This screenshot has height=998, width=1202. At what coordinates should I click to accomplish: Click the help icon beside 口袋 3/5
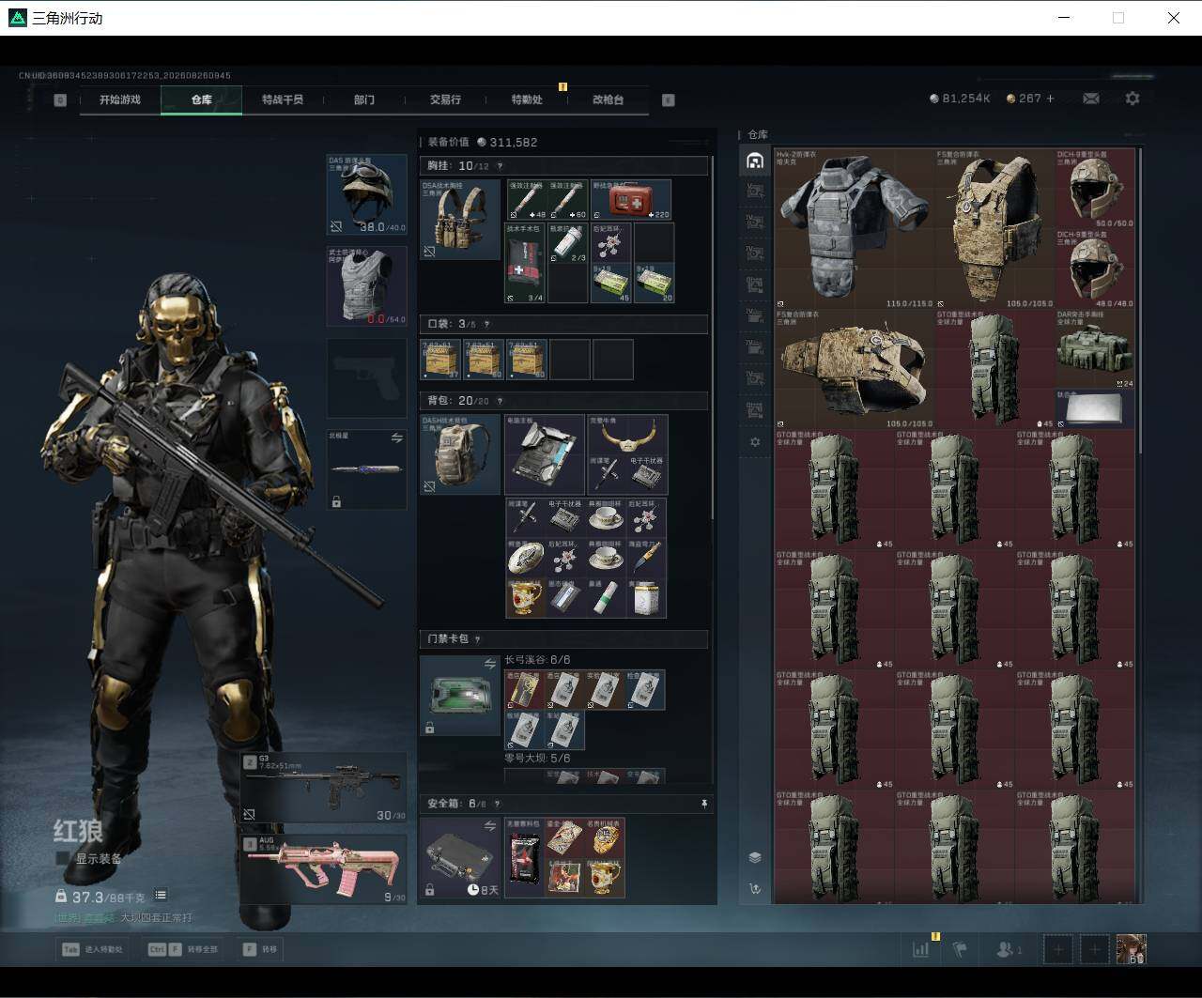tap(486, 324)
